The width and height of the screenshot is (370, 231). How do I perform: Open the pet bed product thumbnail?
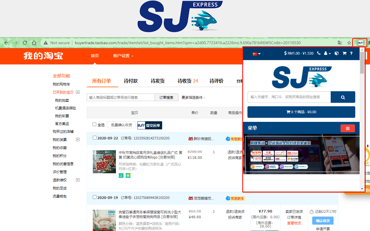click(104, 220)
